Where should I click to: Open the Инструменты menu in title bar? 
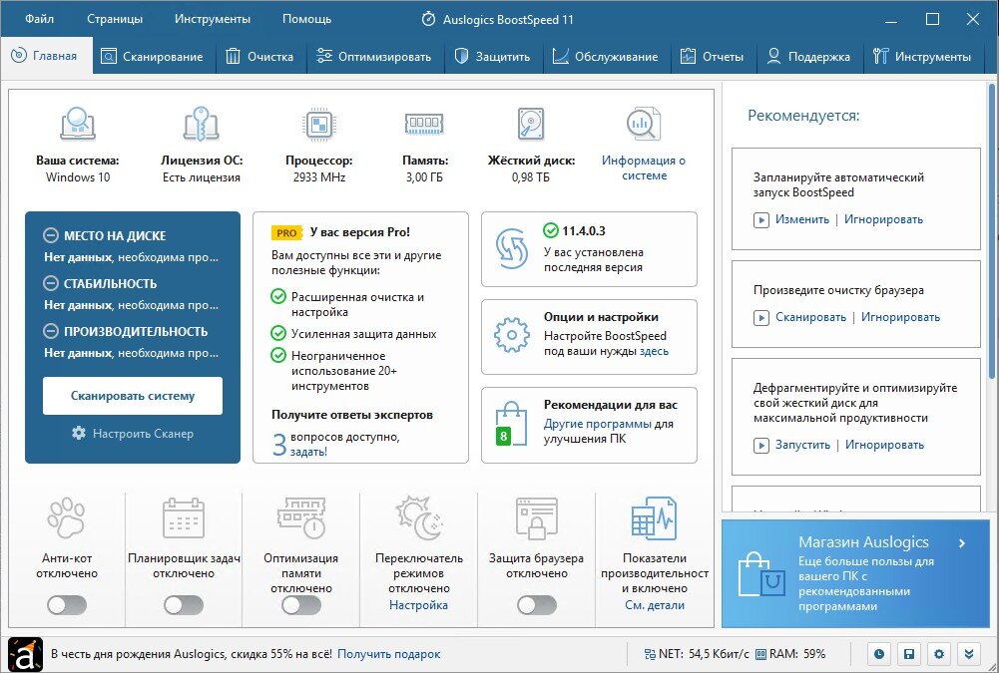point(213,19)
